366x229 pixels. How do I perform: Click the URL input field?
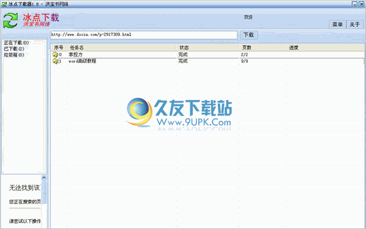[144, 35]
